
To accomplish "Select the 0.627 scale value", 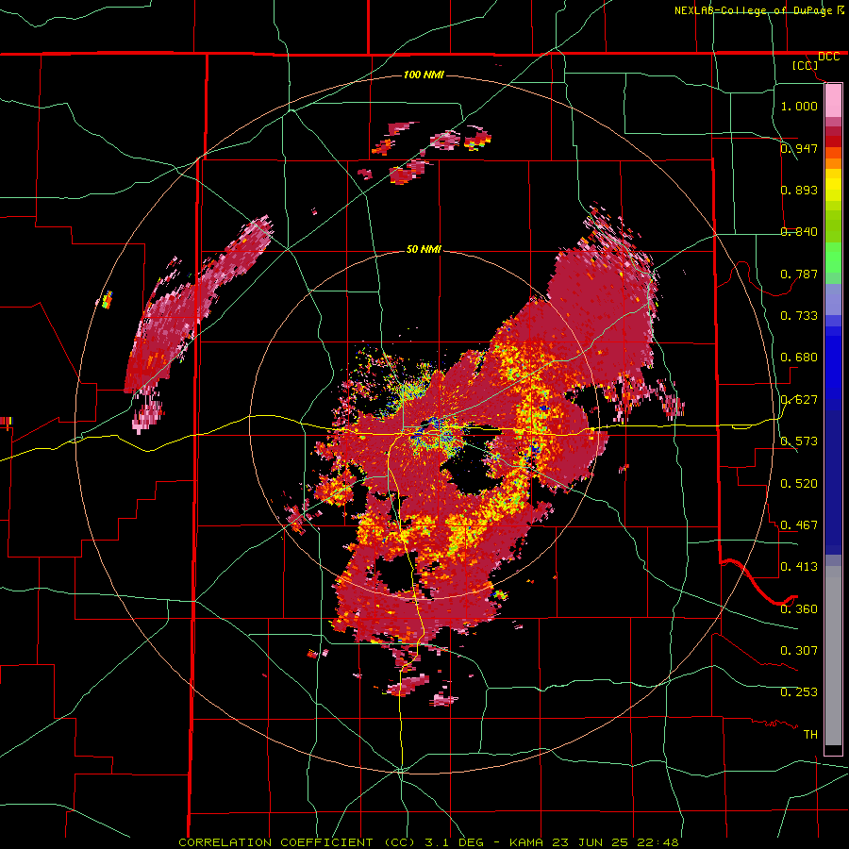I will tap(799, 400).
